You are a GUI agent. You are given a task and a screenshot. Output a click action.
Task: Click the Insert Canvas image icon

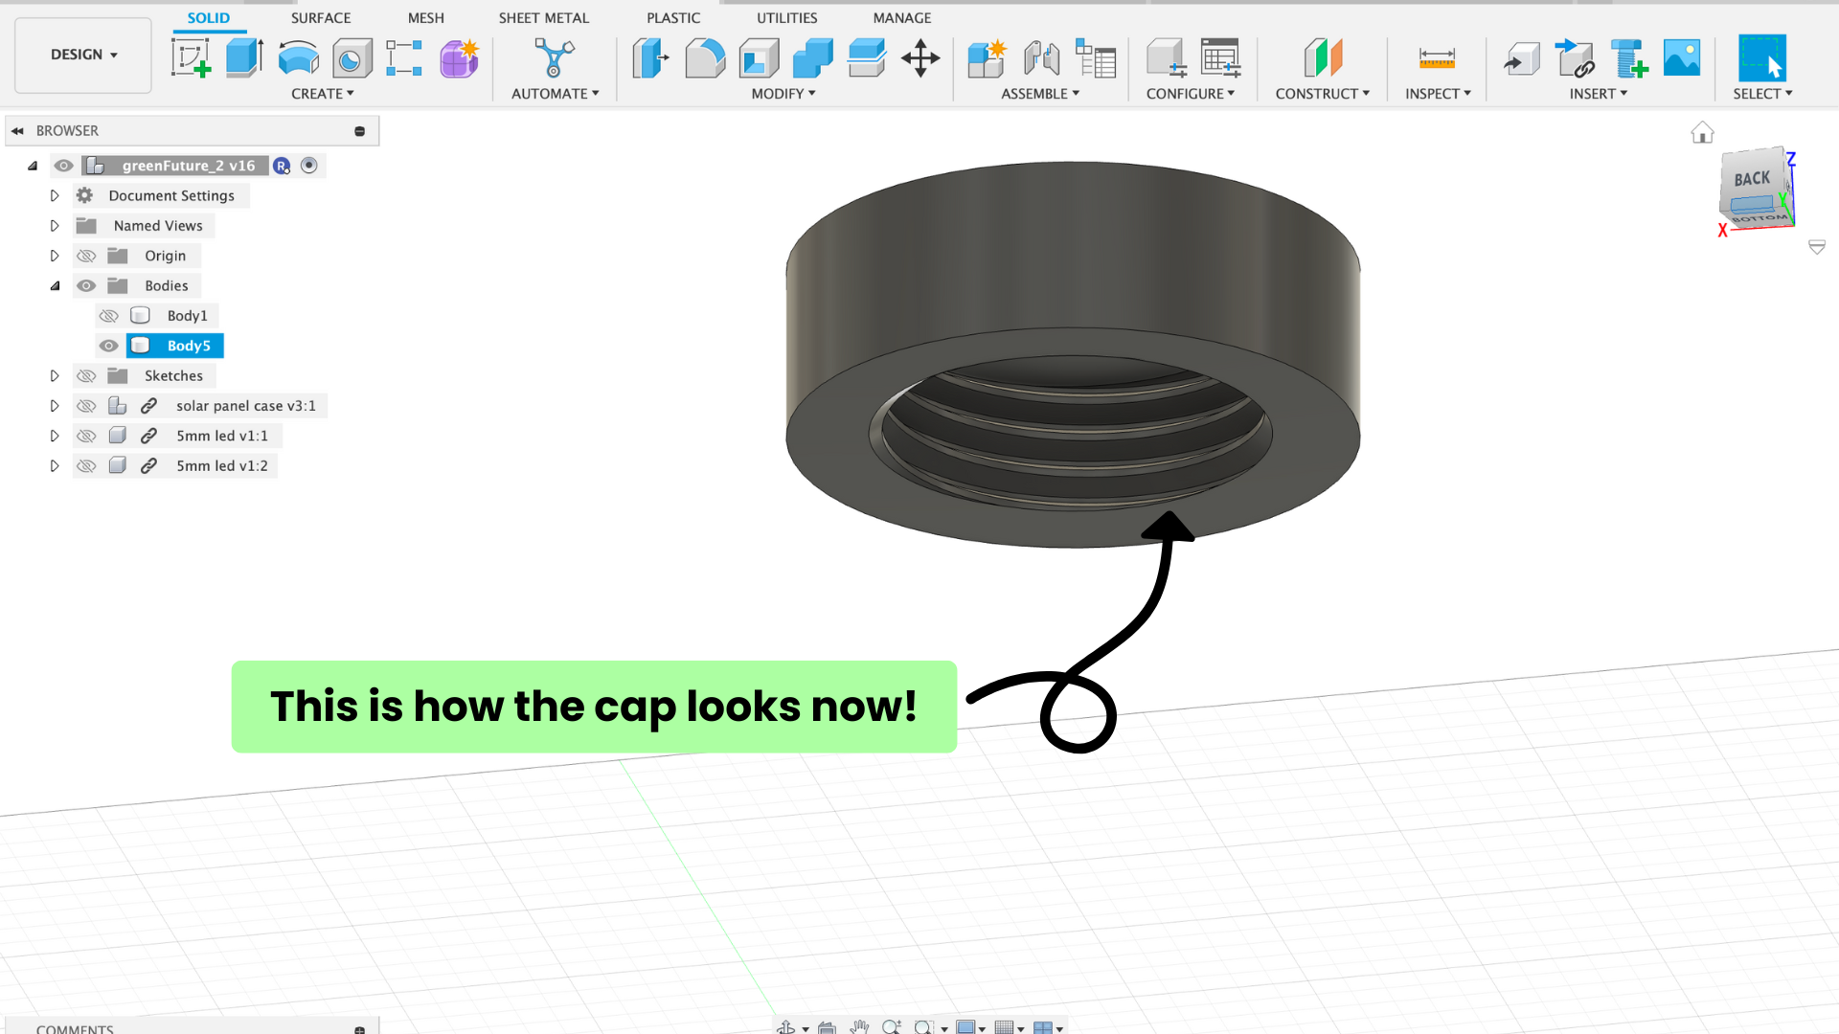pyautogui.click(x=1682, y=58)
